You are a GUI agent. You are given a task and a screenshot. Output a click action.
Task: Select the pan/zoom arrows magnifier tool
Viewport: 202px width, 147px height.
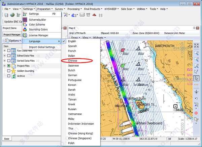(x=196, y=66)
